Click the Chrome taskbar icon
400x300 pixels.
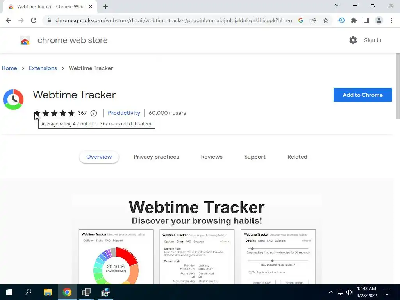pos(67,292)
